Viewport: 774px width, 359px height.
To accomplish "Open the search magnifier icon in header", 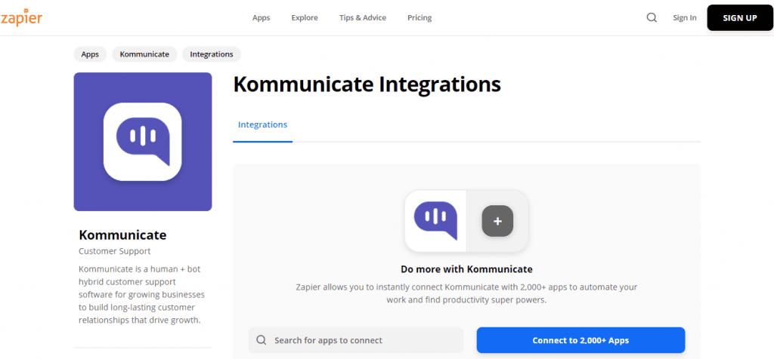I will (x=652, y=18).
